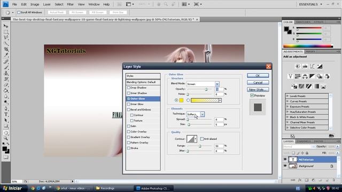Select the Eraser tool
The width and height of the screenshot is (342, 192).
pos(6,85)
